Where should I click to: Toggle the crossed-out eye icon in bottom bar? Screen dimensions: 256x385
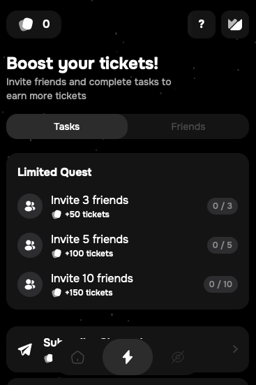point(178,357)
